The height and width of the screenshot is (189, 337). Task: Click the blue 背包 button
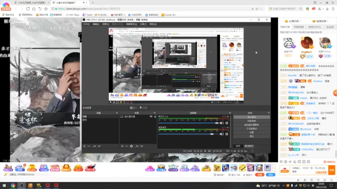tap(270, 175)
